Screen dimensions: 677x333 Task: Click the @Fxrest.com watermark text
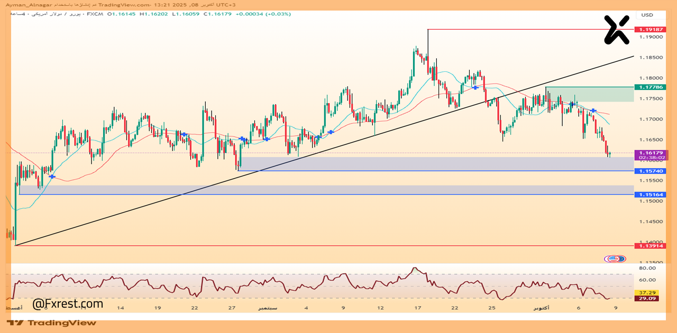[x=68, y=304]
